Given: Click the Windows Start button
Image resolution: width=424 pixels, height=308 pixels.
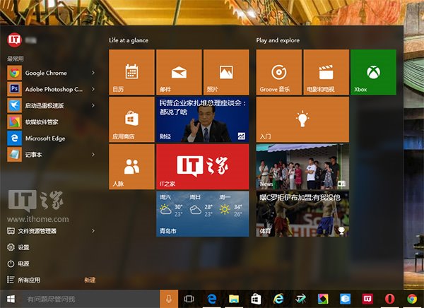Looking at the screenshot, I should coord(11,299).
